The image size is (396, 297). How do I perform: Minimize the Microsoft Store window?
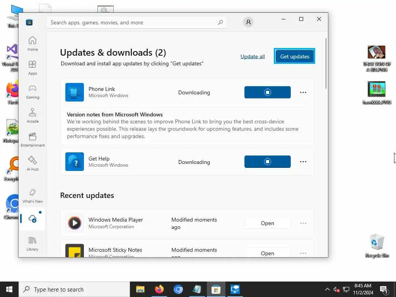(283, 19)
